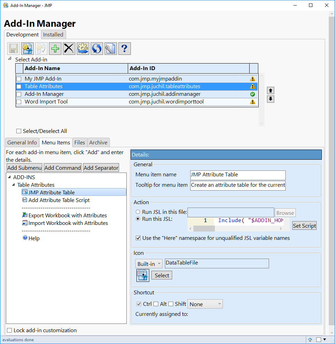Image resolution: width=335 pixels, height=344 pixels.
Task: Open help with question mark icon
Action: point(125,49)
